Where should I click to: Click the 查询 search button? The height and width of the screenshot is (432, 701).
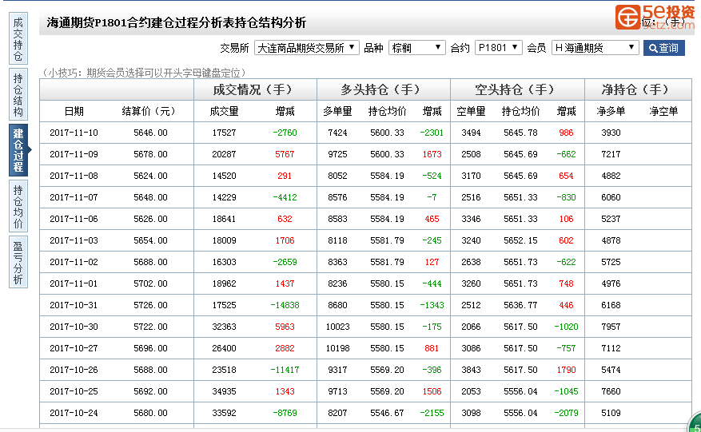(664, 48)
